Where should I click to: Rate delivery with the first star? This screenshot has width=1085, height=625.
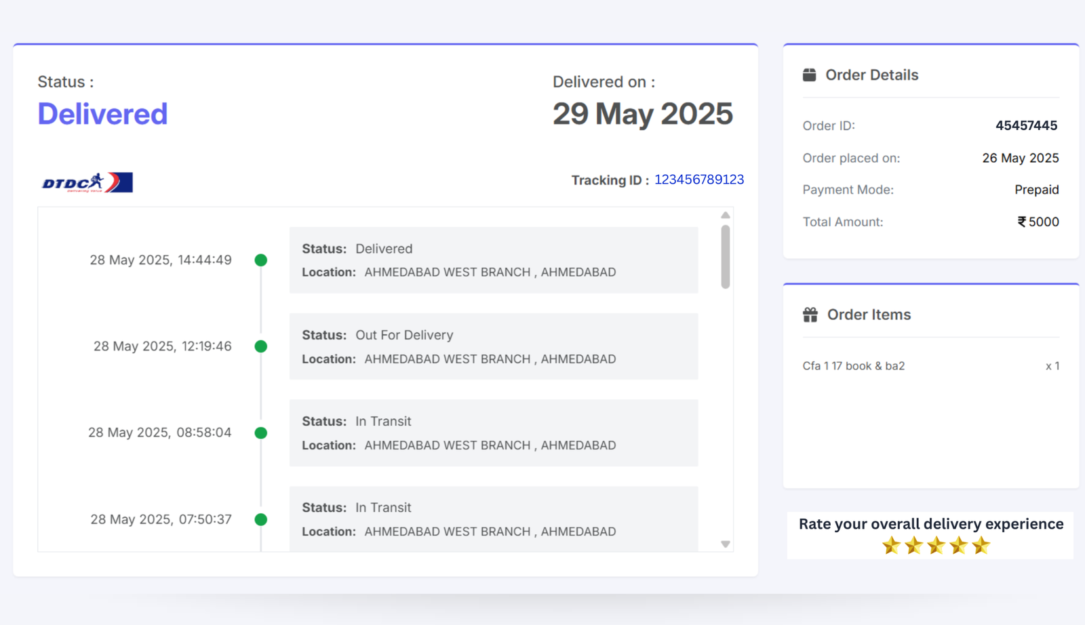tap(891, 546)
